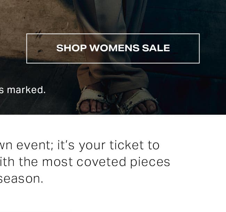226x212 pixels.
Task: Click the rolled brown trouser cuff in the banner
Action: [x=113, y=77]
